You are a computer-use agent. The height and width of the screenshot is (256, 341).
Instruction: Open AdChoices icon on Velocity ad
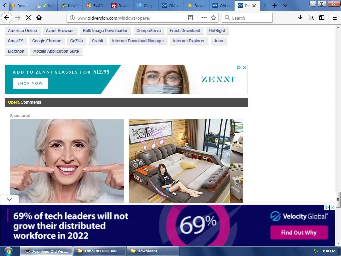click(x=327, y=207)
